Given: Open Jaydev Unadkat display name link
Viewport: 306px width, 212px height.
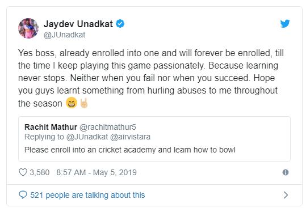Looking at the screenshot, I should [78, 24].
